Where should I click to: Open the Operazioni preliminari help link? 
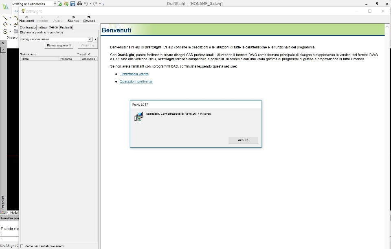(136, 81)
